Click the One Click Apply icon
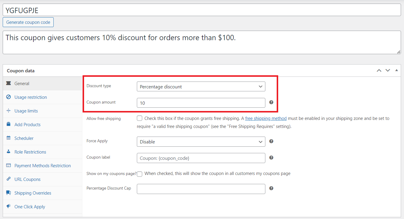Viewport: 404px width, 219px height. point(9,207)
